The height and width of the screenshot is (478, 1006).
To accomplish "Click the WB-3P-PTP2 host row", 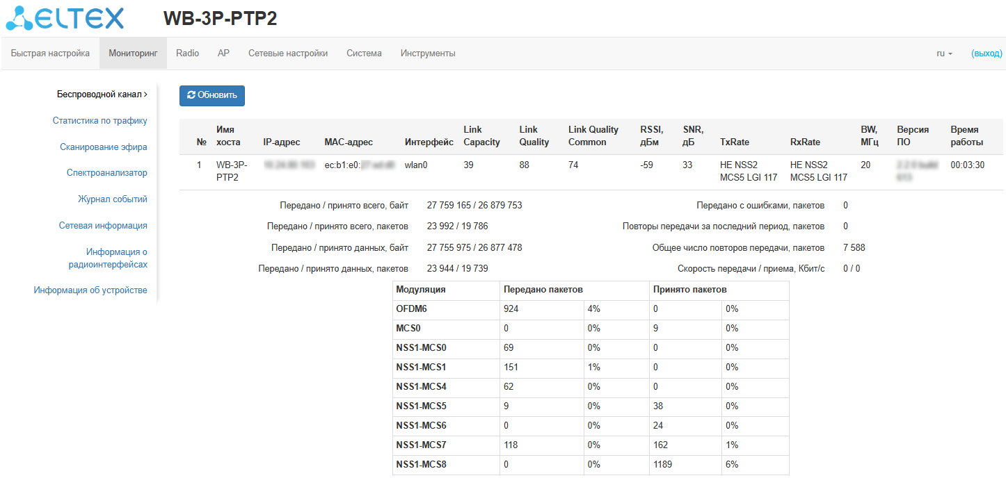I will coord(591,172).
